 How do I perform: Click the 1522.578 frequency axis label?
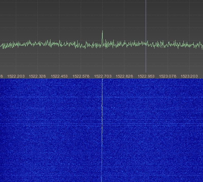(x=81, y=76)
